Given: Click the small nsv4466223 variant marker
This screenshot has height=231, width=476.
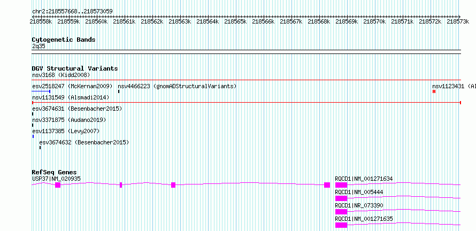Looking at the screenshot, I should click(119, 91).
